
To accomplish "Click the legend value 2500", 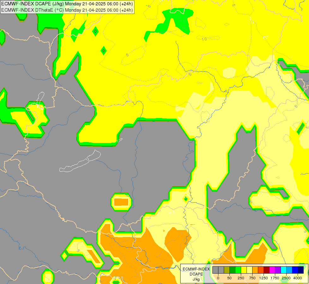I will (286, 278).
